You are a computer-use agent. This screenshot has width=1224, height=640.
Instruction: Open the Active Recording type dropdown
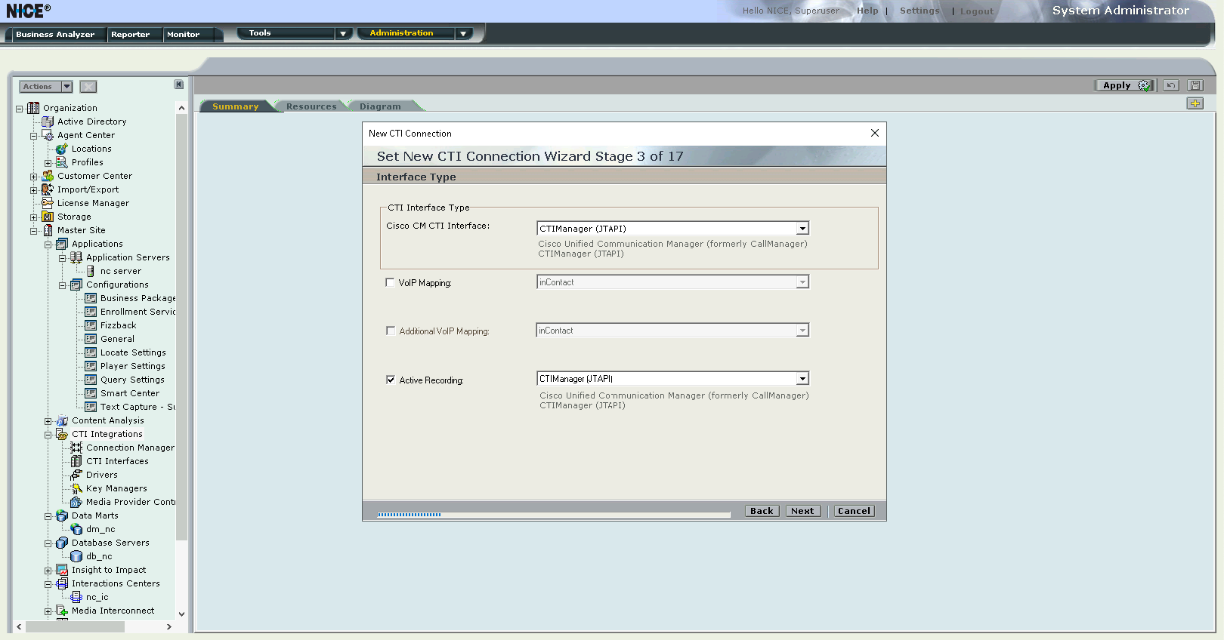802,379
